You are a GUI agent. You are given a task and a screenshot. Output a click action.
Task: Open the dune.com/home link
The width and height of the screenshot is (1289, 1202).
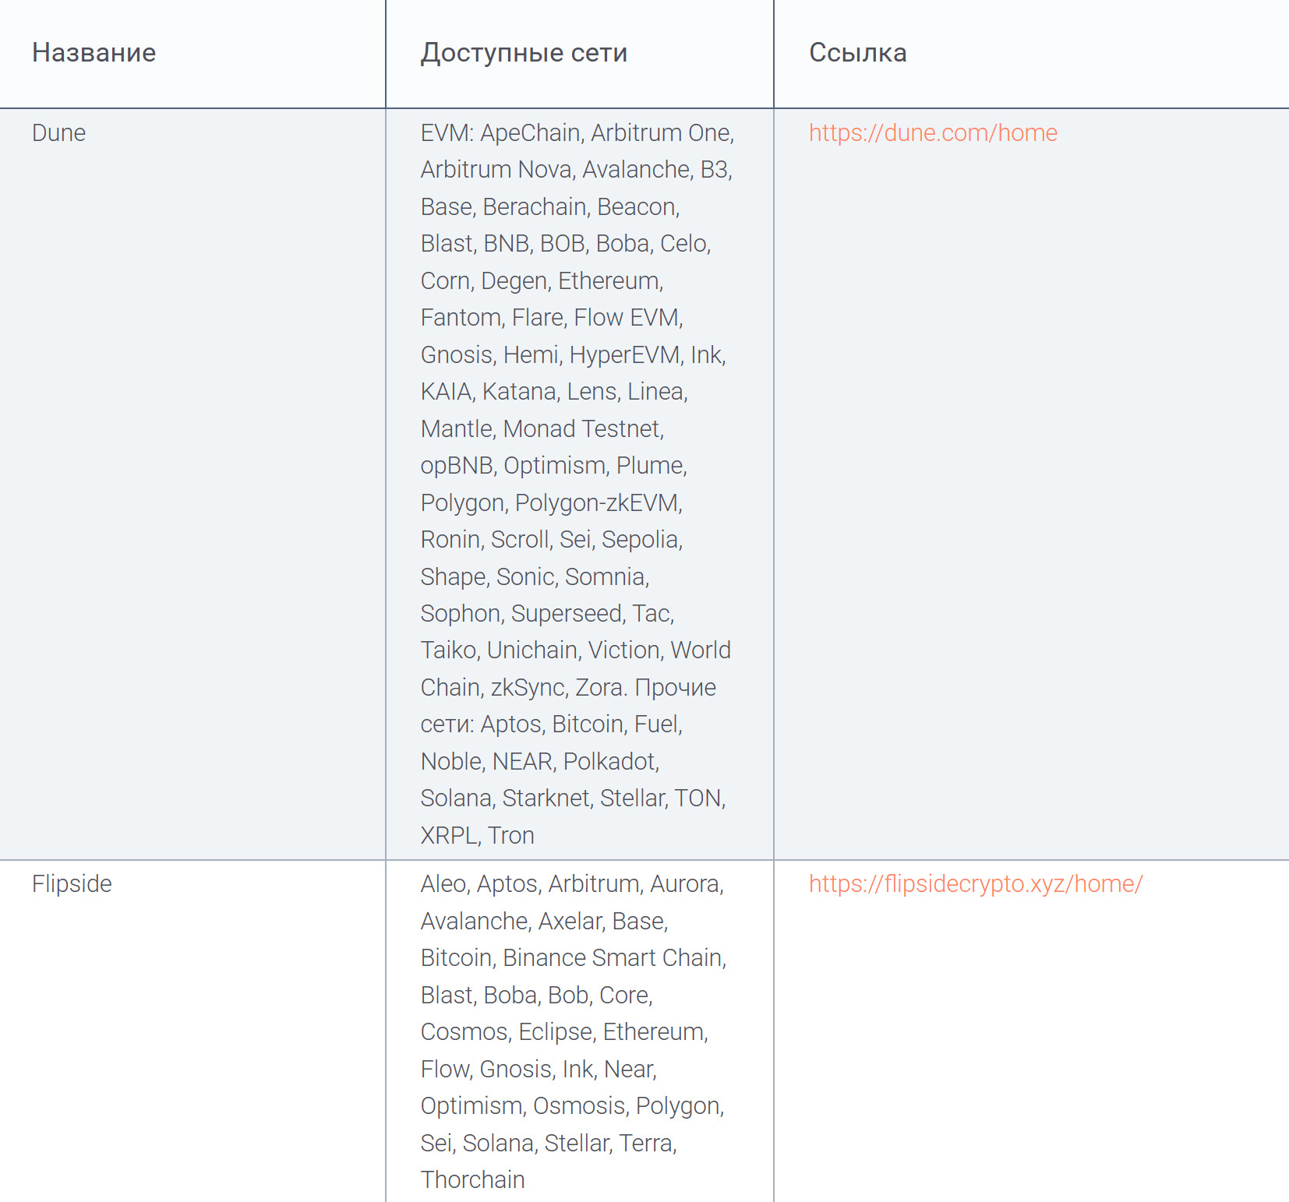click(933, 133)
